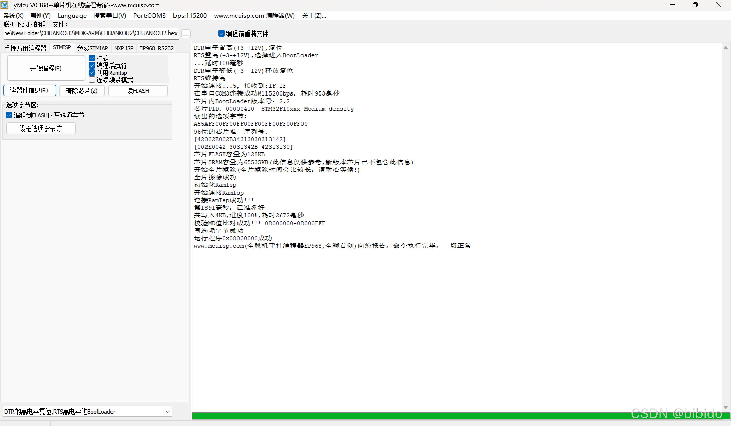Toggle 编程前重装文件 reload file checkbox
Screen dimensions: 731x426
pyautogui.click(x=221, y=34)
